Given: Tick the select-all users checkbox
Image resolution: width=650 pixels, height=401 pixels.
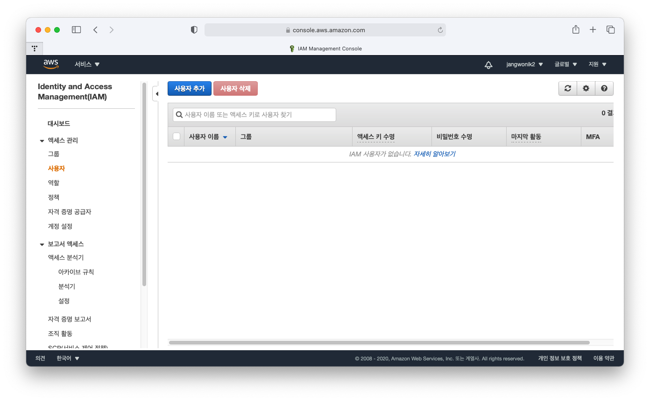Looking at the screenshot, I should (177, 136).
